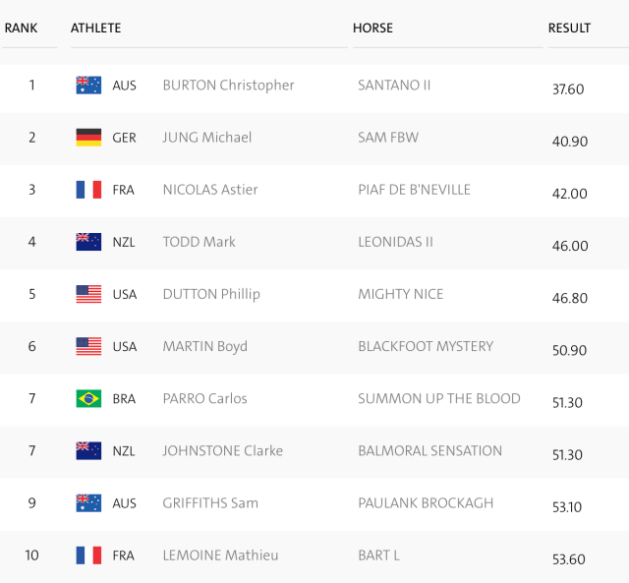The height and width of the screenshot is (583, 629).
Task: Click the German flag next to JUNG Michael
Action: click(88, 138)
